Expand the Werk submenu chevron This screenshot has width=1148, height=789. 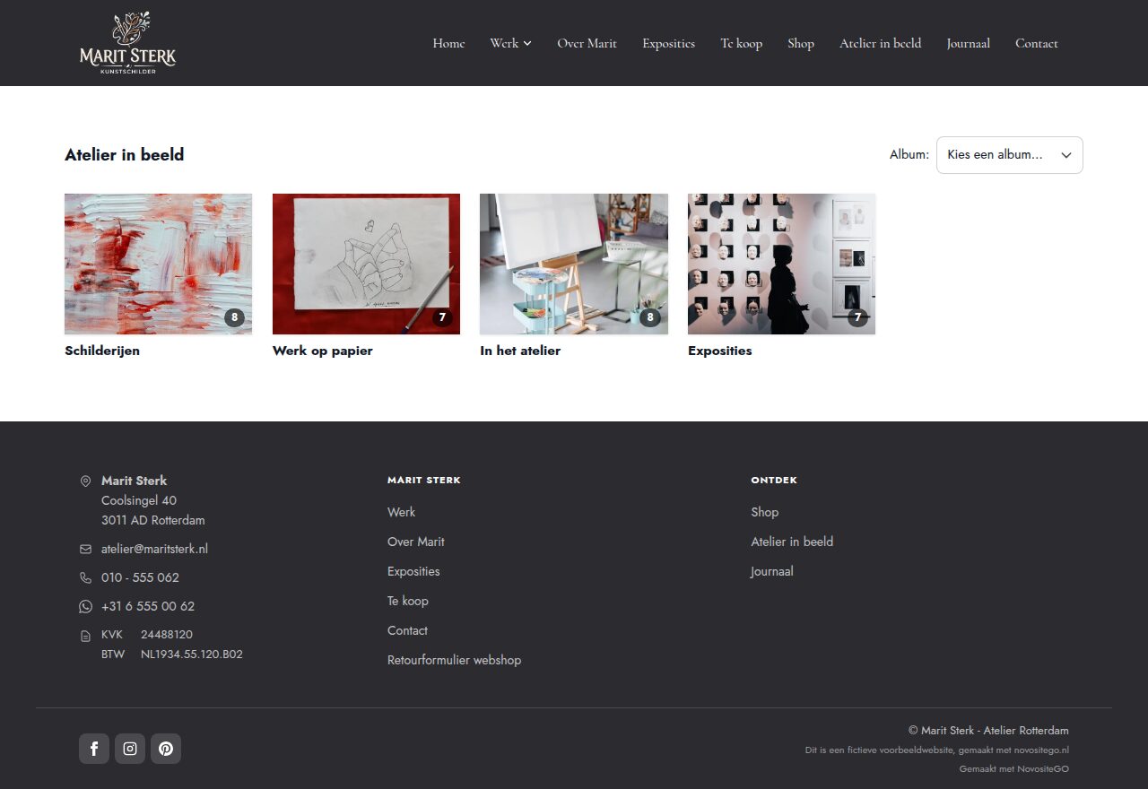(x=527, y=43)
